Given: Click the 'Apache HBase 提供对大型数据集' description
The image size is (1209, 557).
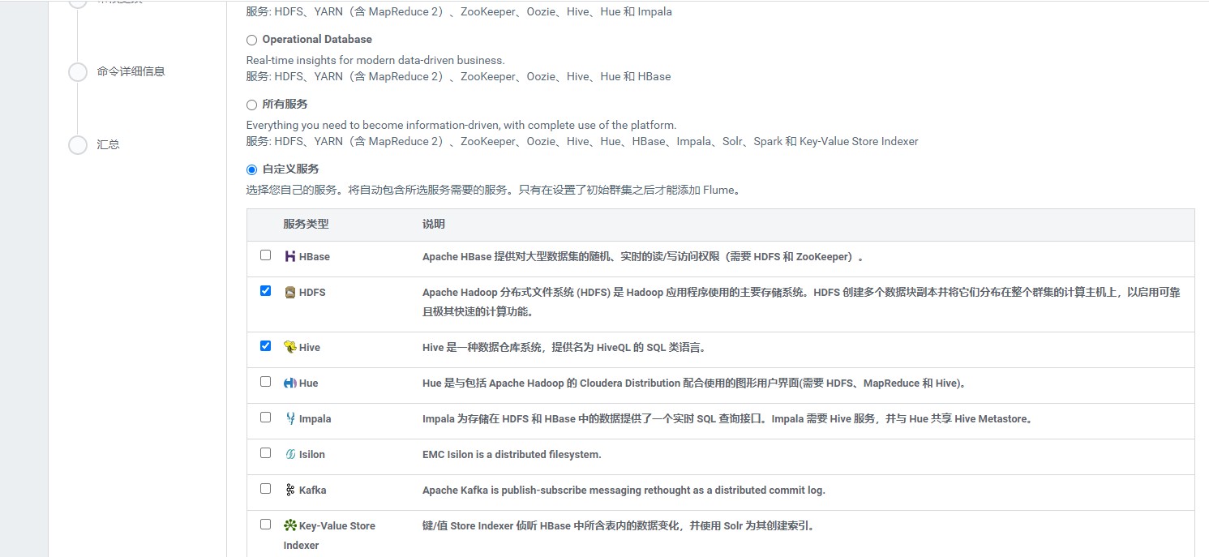Looking at the screenshot, I should 643,256.
